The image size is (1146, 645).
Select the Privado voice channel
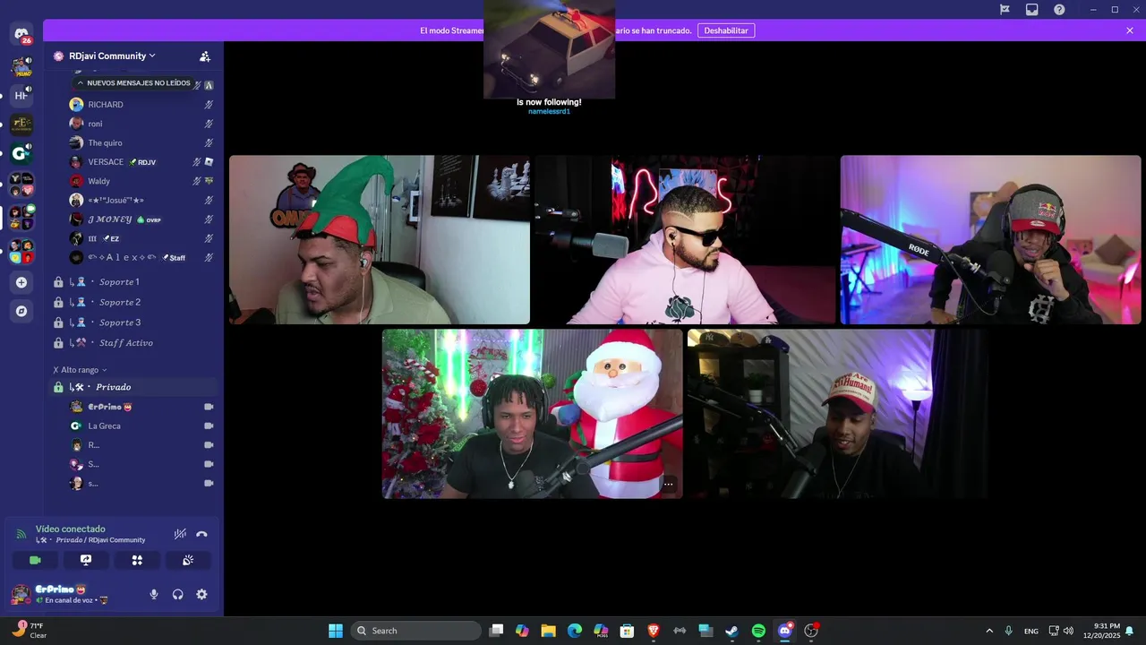(133, 387)
